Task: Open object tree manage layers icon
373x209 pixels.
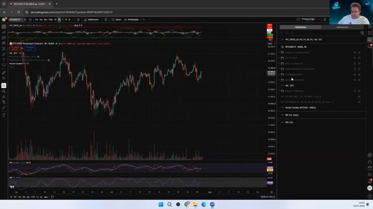Action: [362, 33]
